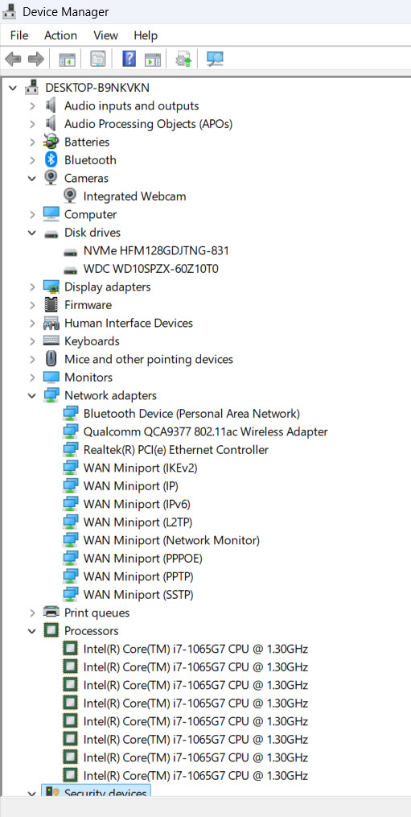Image resolution: width=411 pixels, height=817 pixels.
Task: Collapse the DESKTOP-B9NKVKN root node
Action: coord(13,88)
